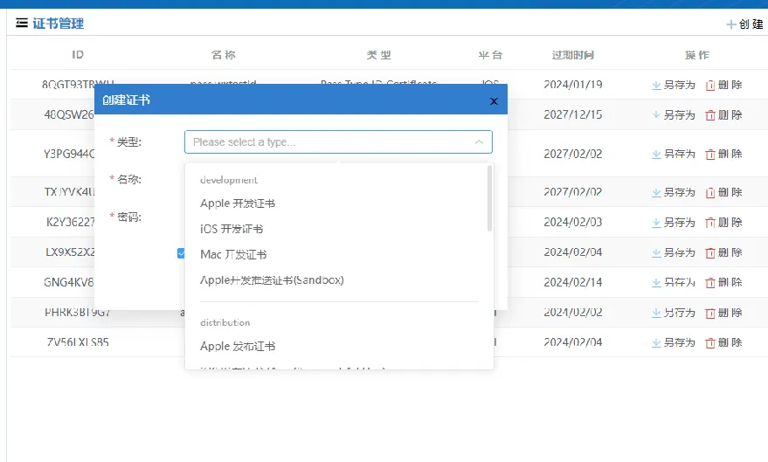Save as for the LX9X52X2 row
Image resolution: width=768 pixels, height=462 pixels.
click(x=673, y=252)
